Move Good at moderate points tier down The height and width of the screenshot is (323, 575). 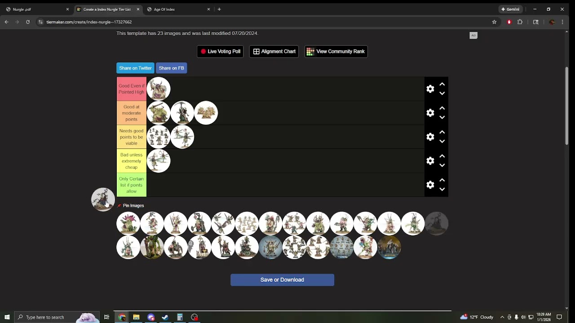442,118
